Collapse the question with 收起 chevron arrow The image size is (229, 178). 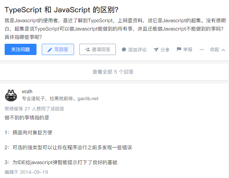[x=223, y=50]
